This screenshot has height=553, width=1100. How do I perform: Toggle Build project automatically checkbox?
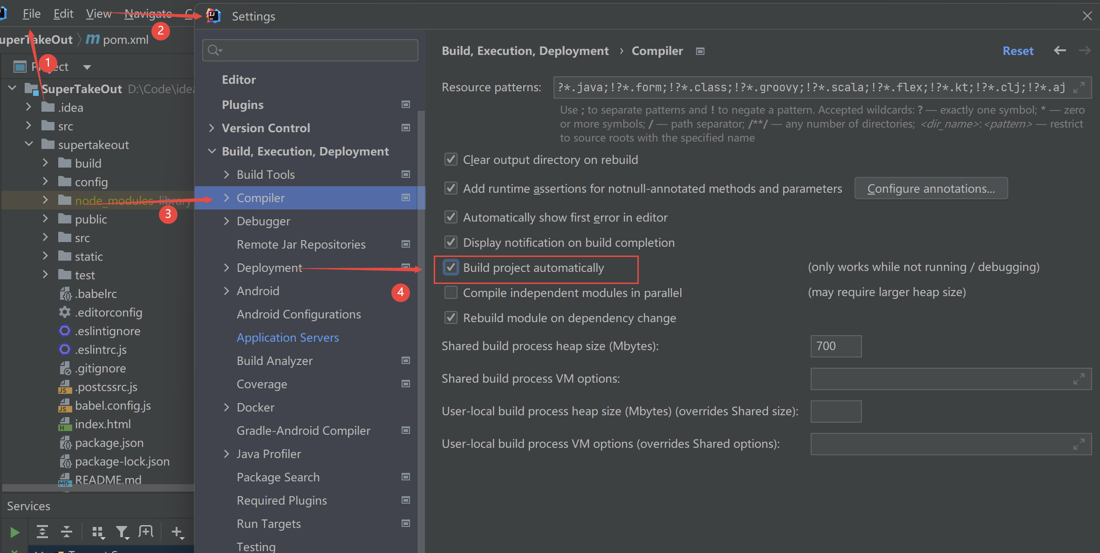[x=451, y=267]
